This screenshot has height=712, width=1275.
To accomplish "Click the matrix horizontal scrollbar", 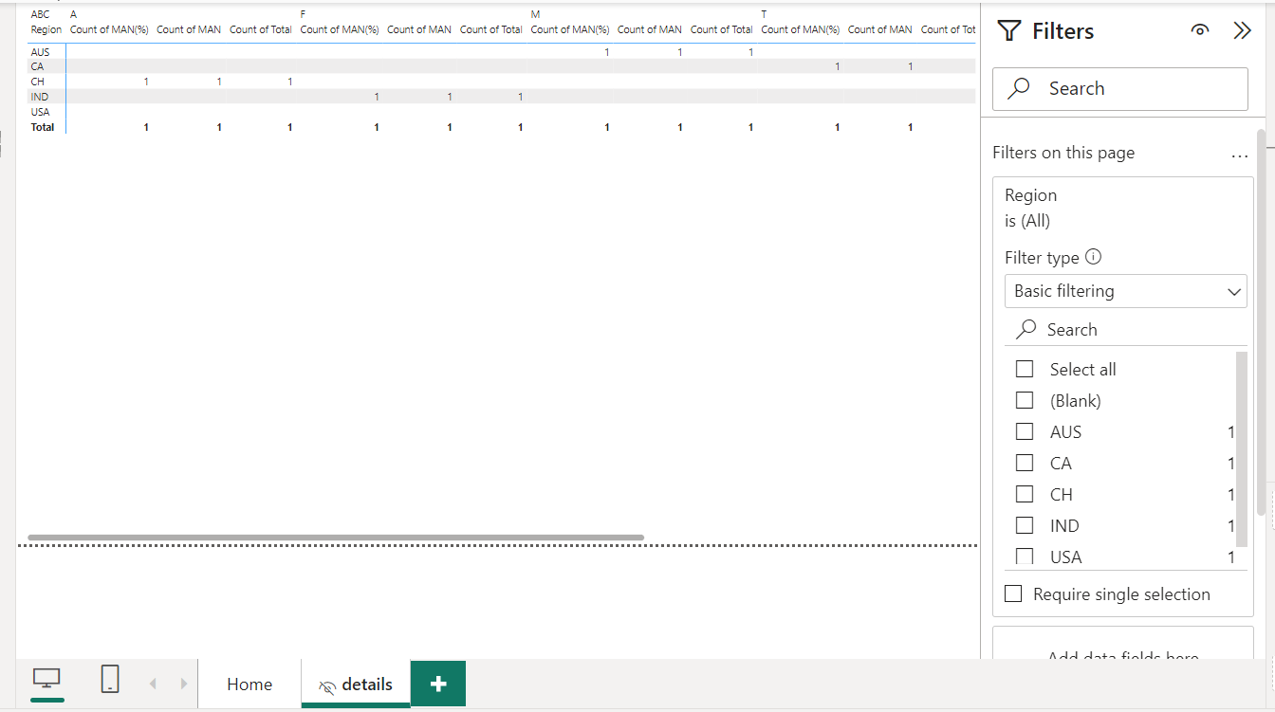I will [336, 538].
